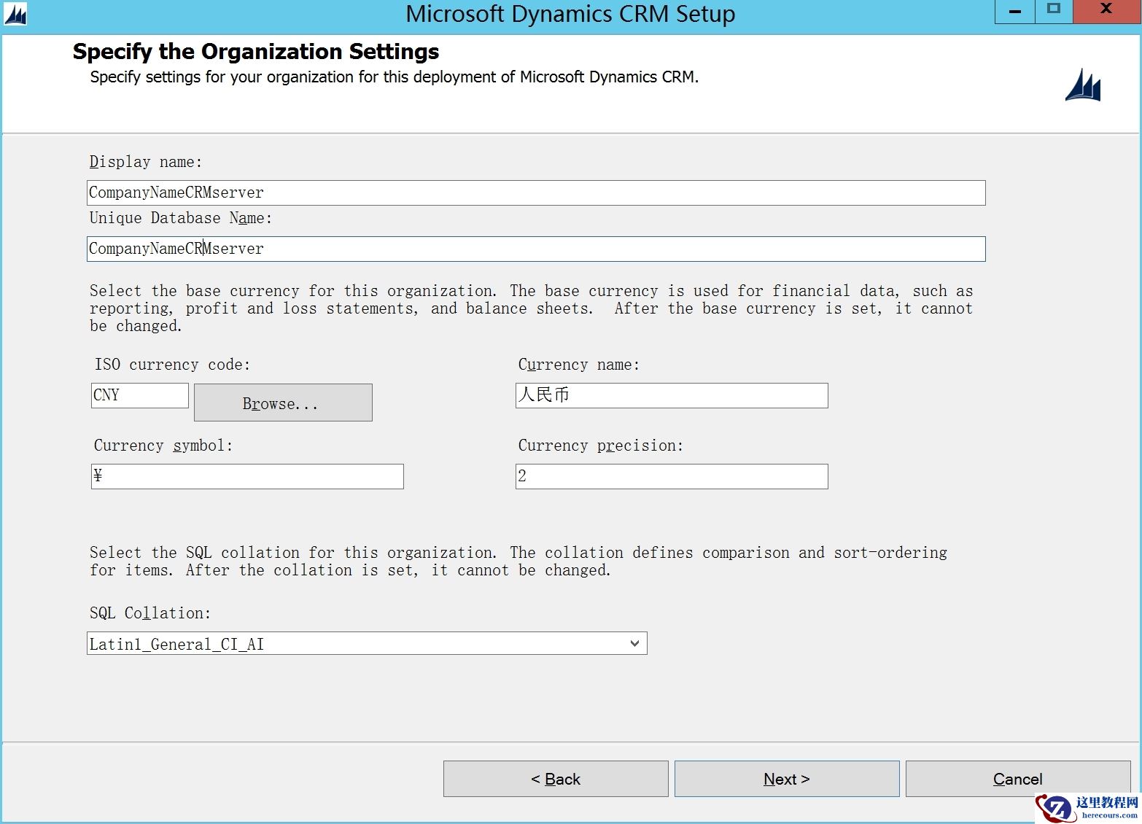Focus the Currency symbol input
The height and width of the screenshot is (824, 1142).
[247, 477]
